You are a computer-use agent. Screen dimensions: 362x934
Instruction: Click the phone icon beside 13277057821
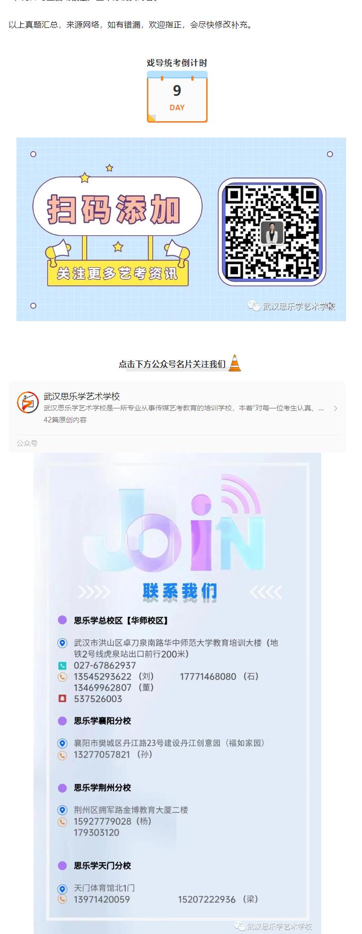click(62, 755)
